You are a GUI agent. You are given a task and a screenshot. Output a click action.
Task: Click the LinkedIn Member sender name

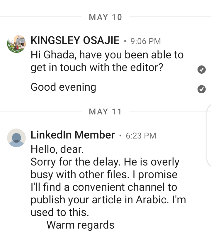click(x=73, y=135)
